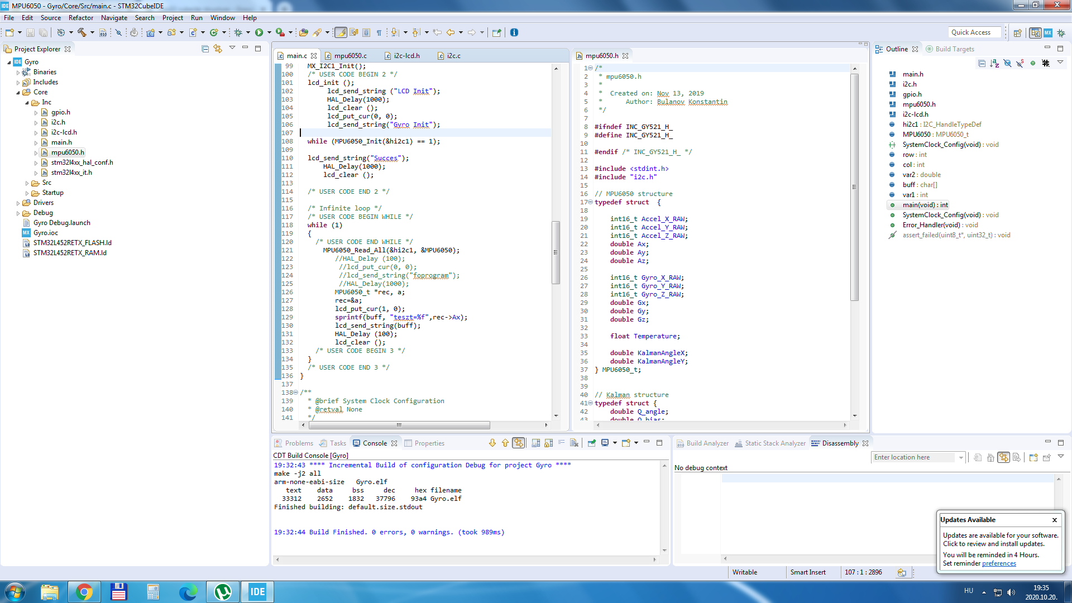The image size is (1072, 603).
Task: Open the Problems view tab
Action: (299, 443)
